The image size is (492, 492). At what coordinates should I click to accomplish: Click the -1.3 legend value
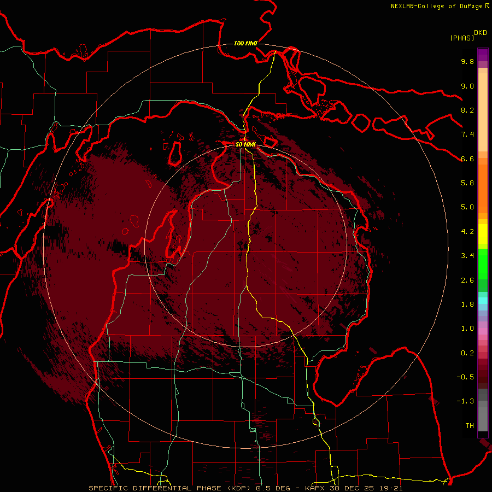tap(465, 401)
